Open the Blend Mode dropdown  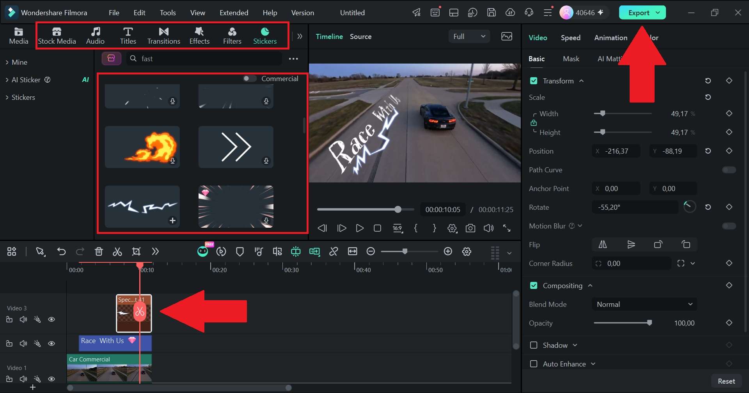click(x=644, y=304)
